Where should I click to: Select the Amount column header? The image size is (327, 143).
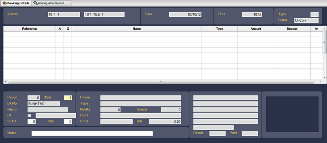[x=256, y=29]
